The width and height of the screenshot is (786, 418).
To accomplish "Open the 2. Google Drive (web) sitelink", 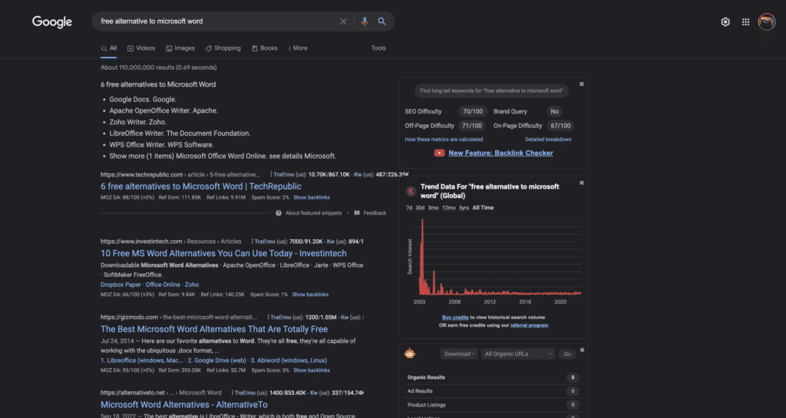I will (216, 360).
